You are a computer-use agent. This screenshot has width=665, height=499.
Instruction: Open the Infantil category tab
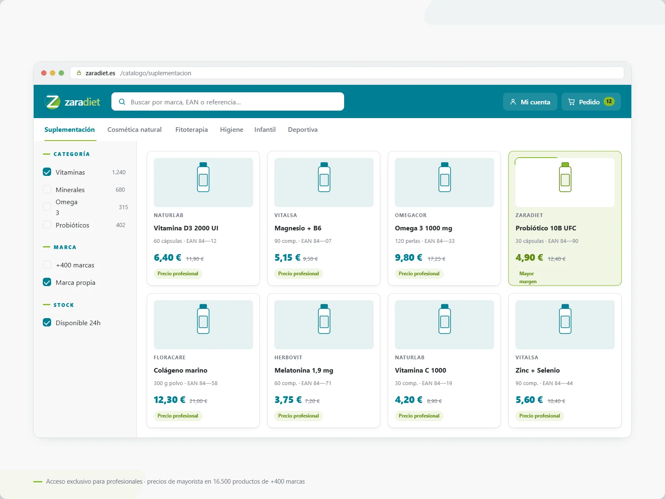click(265, 130)
